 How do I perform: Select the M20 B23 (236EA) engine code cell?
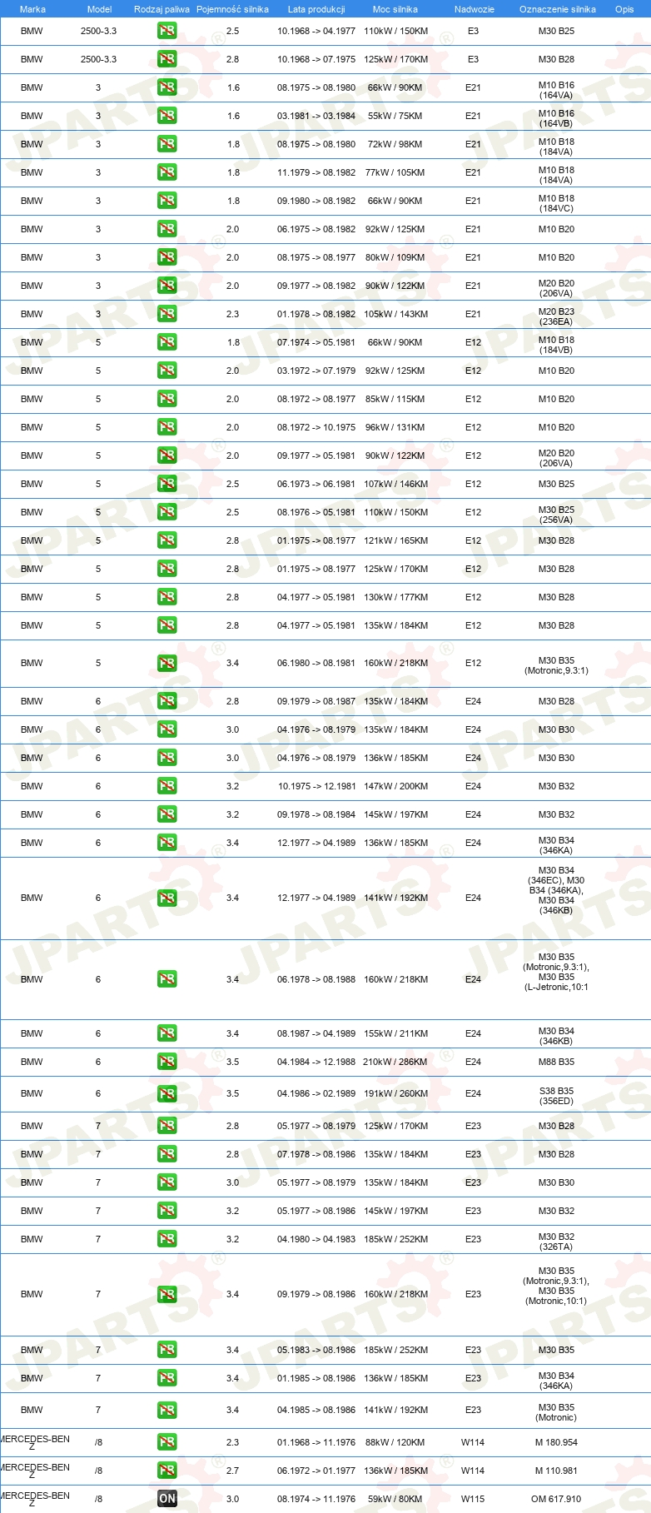(x=556, y=316)
